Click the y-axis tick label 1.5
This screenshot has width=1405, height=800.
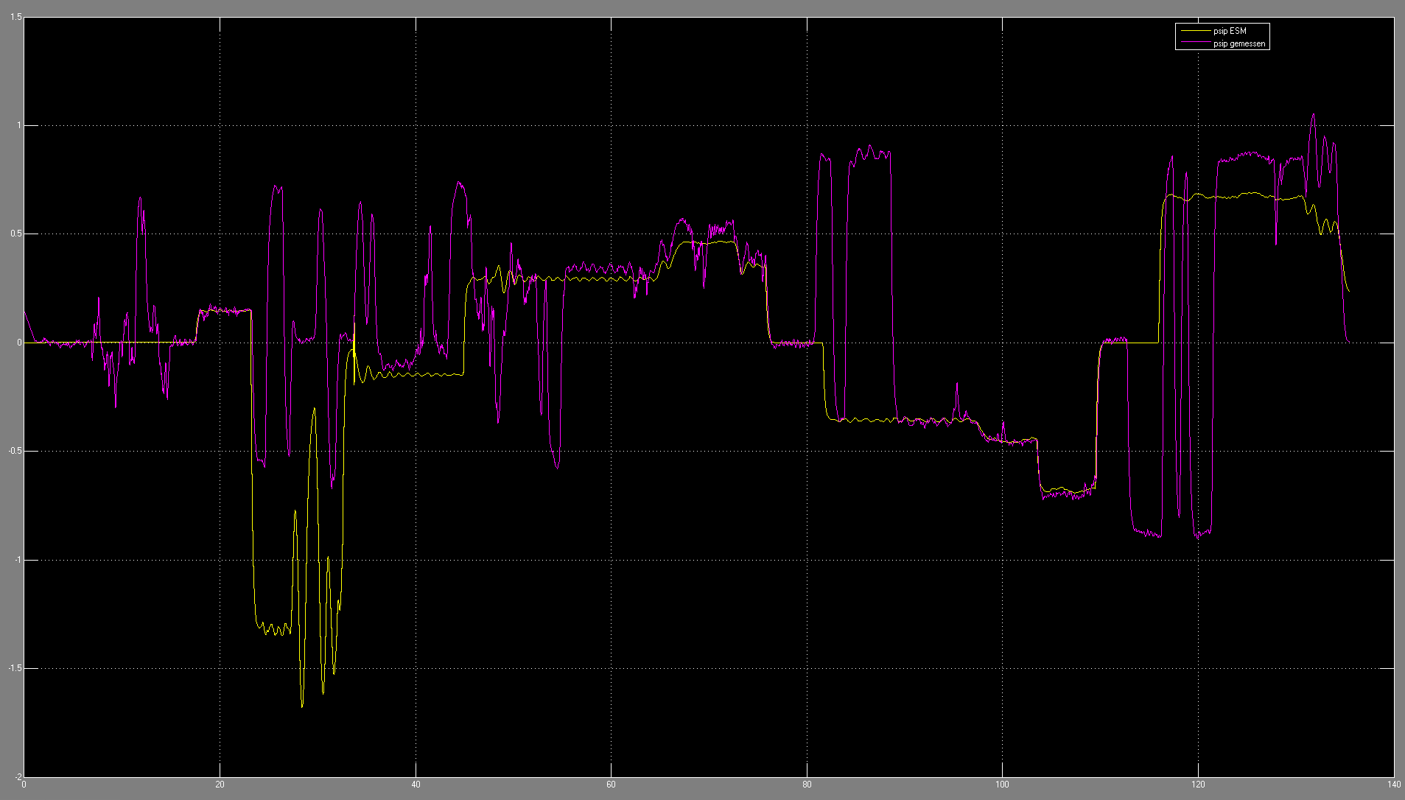pyautogui.click(x=16, y=17)
